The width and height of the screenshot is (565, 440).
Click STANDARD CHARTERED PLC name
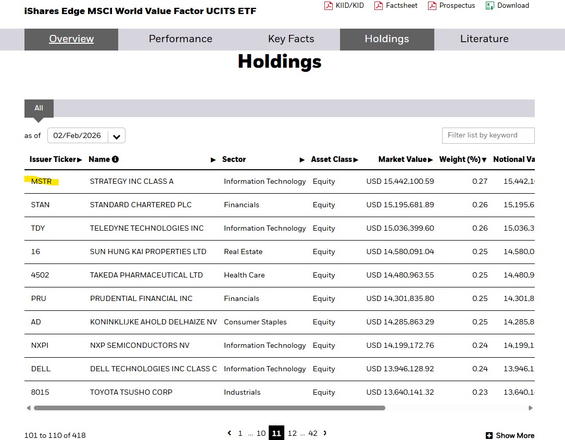(141, 205)
